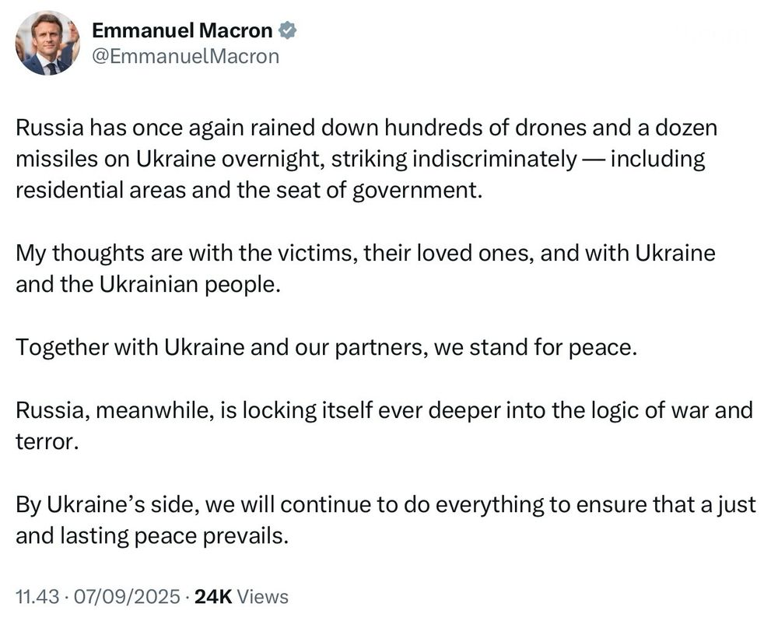The image size is (778, 628).
Task: Click the 11.43 post timestamp
Action: tap(35, 597)
